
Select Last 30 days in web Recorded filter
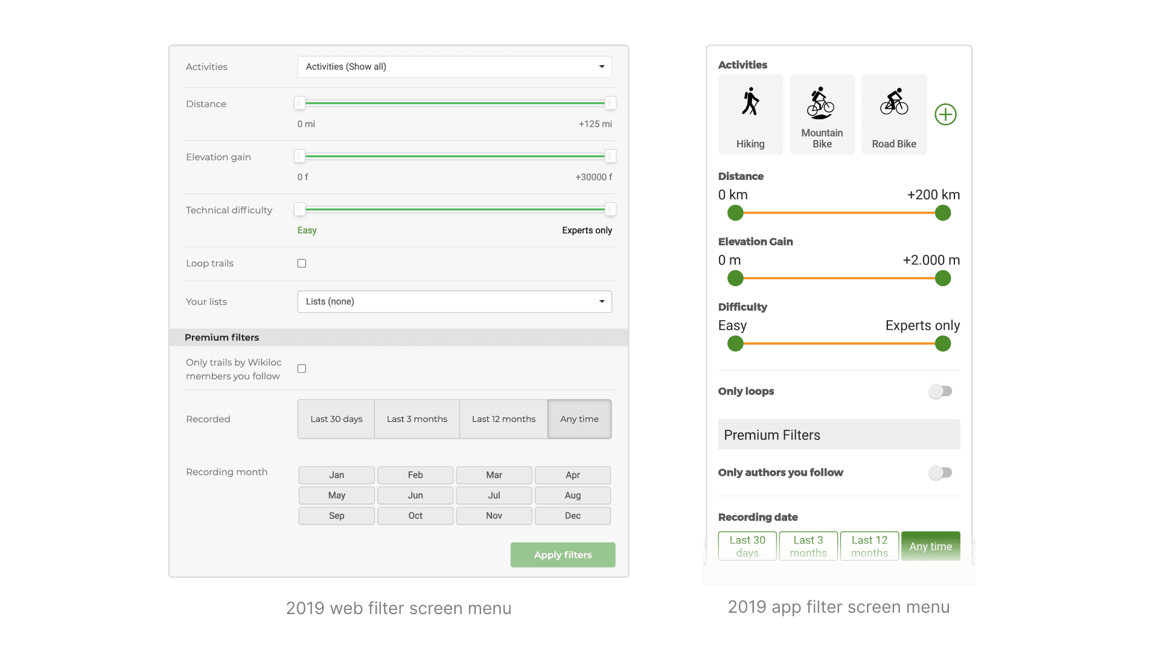point(336,419)
